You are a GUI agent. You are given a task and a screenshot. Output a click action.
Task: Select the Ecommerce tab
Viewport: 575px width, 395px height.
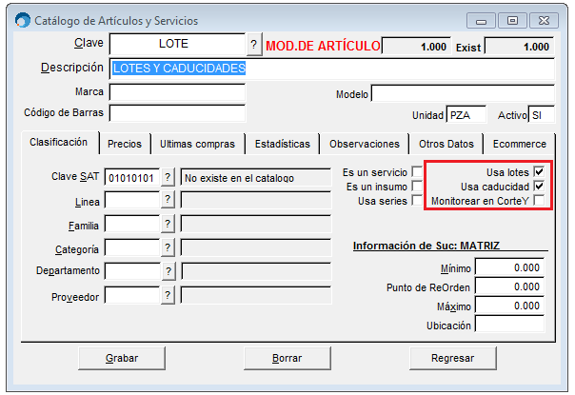pos(519,144)
